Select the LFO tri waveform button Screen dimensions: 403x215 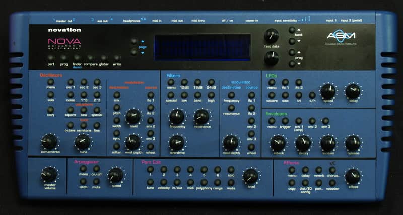coord(299,95)
